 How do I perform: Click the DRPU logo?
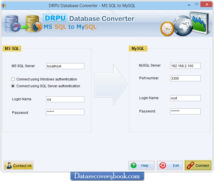(55, 18)
